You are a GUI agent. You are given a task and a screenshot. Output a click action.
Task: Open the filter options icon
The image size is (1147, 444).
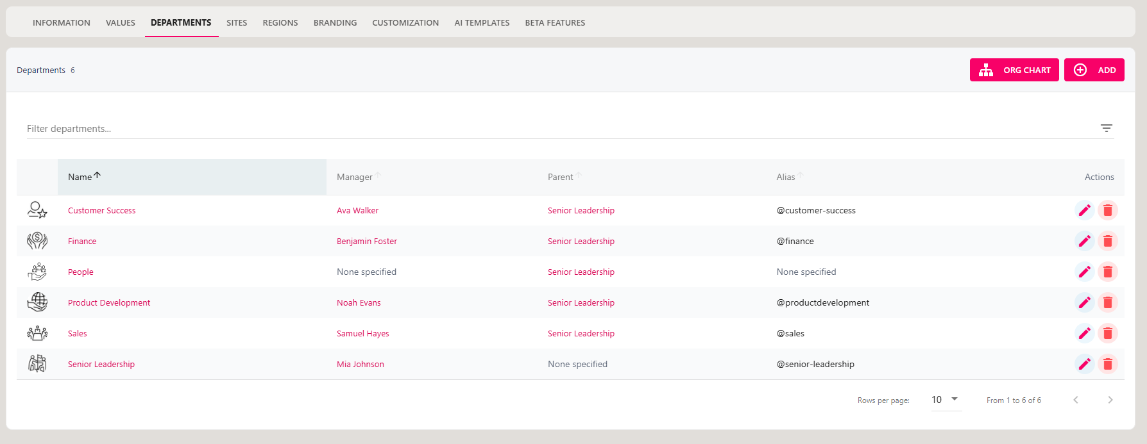point(1107,128)
